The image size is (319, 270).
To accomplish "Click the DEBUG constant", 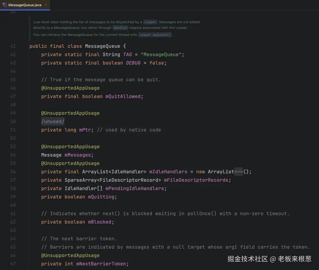I will [x=133, y=63].
